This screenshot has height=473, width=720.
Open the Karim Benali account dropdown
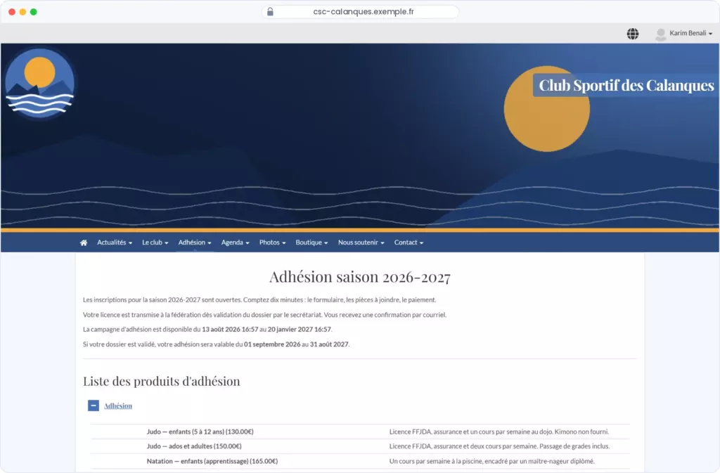[x=690, y=33]
